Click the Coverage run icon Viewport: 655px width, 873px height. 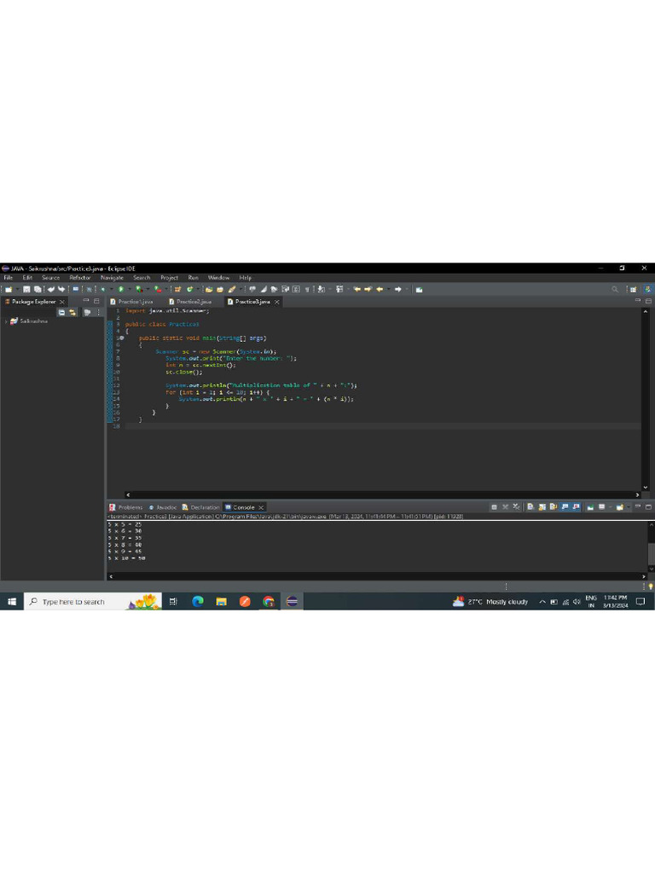[139, 290]
